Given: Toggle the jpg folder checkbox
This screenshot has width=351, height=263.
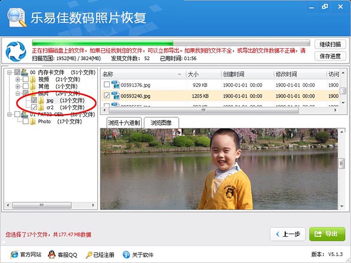Looking at the screenshot, I should pos(34,100).
